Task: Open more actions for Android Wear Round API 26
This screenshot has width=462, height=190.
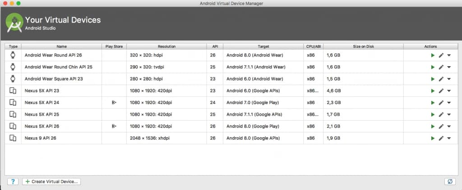Action: [x=449, y=55]
